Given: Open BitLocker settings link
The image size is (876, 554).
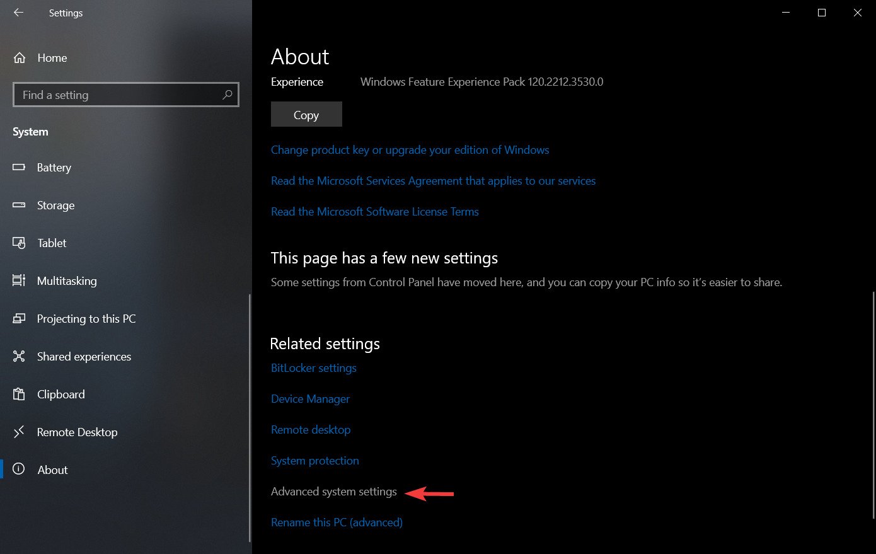Looking at the screenshot, I should point(314,368).
